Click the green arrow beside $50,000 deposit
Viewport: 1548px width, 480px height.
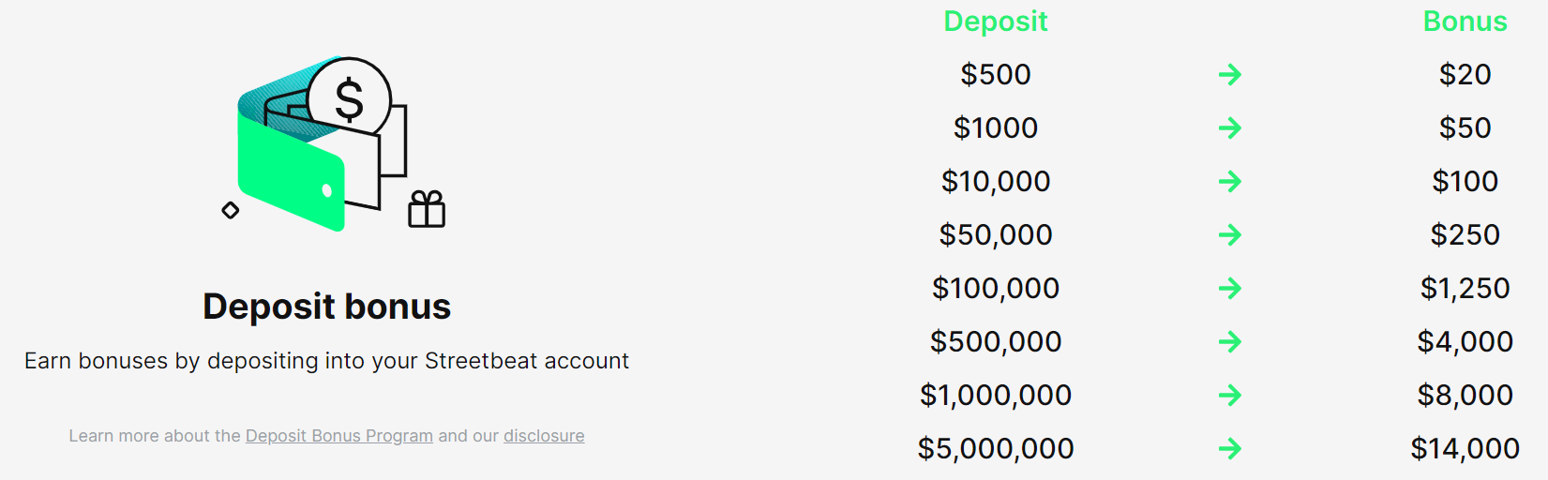point(1230,234)
